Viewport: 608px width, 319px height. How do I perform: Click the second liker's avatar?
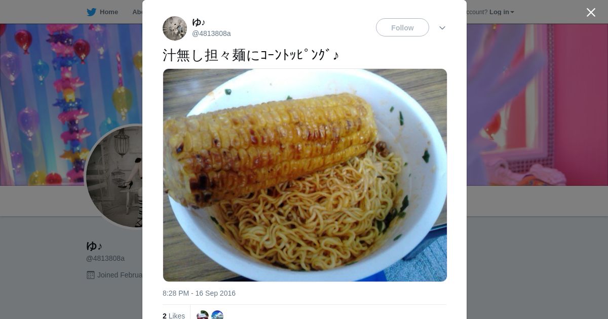click(217, 315)
